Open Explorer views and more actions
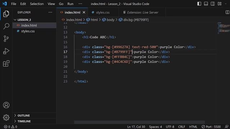 click(x=50, y=13)
